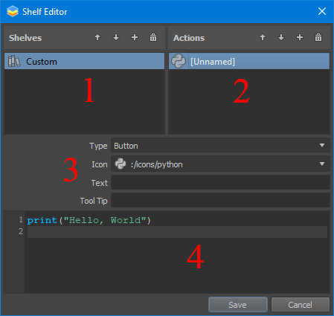Screen dimensions: 334x316
Task: Move selected shelf up with arrow icon
Action: tap(97, 38)
